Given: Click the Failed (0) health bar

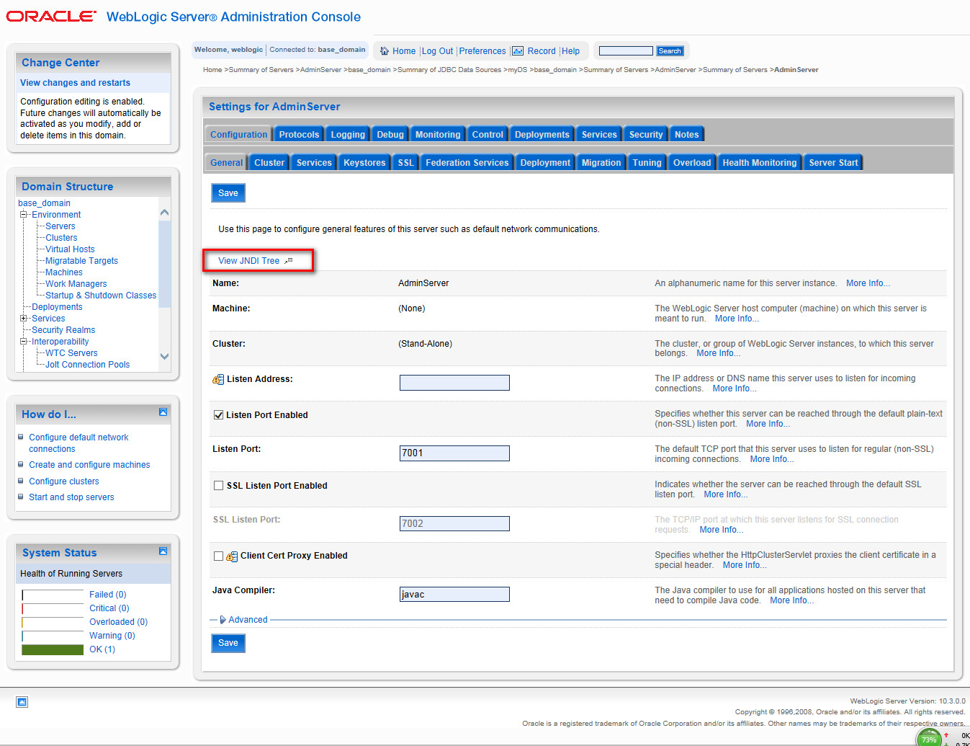Looking at the screenshot, I should [53, 595].
